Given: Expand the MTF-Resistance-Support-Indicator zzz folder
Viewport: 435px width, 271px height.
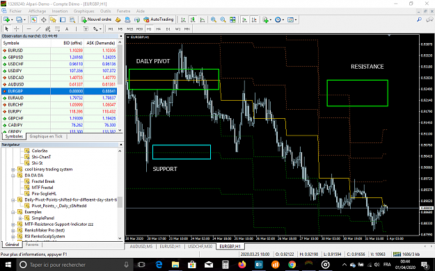Looking at the screenshot, I should click(13, 224).
